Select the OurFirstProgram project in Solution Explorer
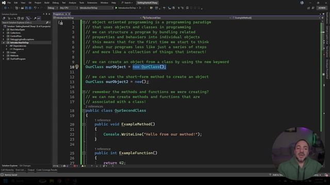Image resolution: width=330 pixels, height=185 pixels. point(18,59)
